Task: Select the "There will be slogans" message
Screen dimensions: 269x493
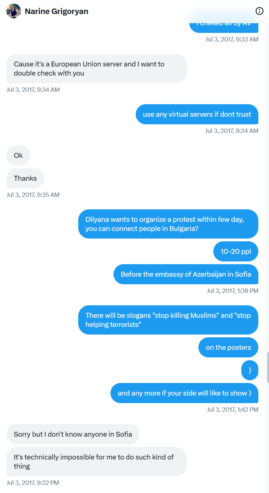Action: pos(168,320)
